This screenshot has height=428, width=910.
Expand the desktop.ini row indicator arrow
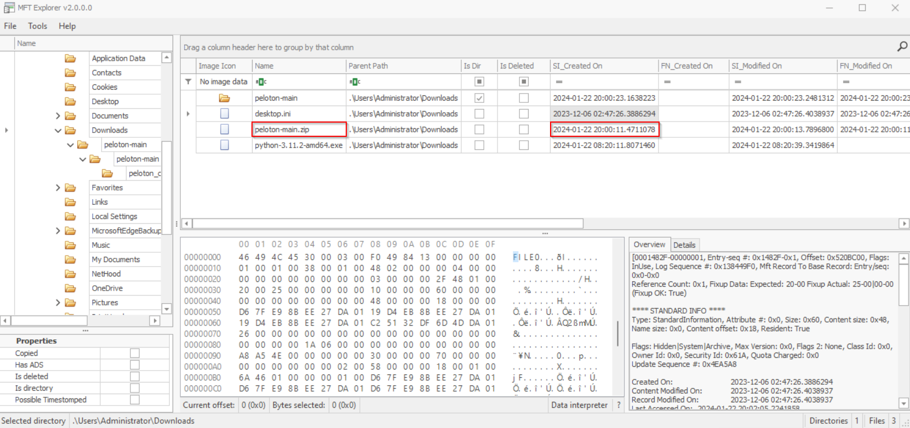188,114
